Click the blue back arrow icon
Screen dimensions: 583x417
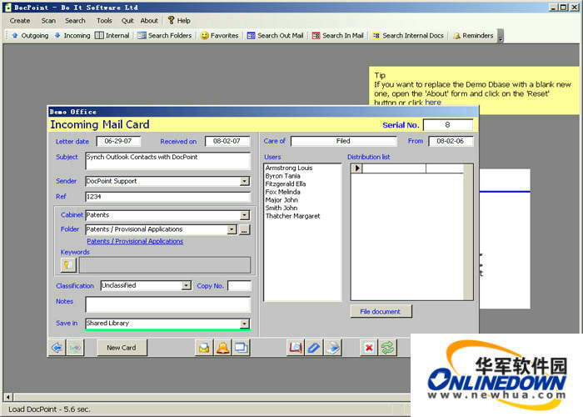point(57,348)
